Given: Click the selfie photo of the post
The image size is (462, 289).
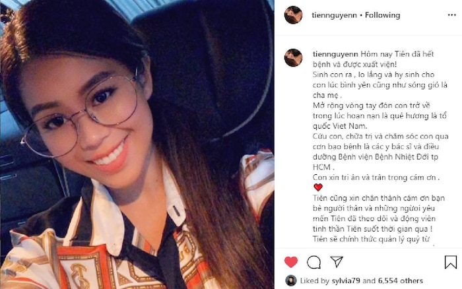Looking at the screenshot, I should point(137,144).
